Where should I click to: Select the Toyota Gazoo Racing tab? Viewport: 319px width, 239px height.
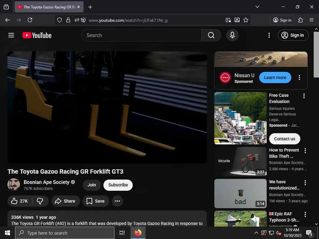[x=49, y=7]
